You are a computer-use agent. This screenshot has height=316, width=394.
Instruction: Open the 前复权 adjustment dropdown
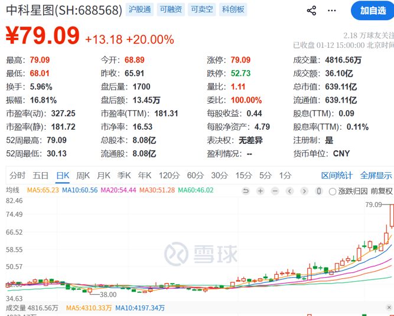[382, 191]
